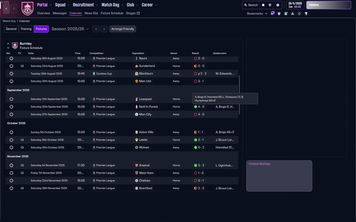Open the Man City opposition link
The width and height of the screenshot is (356, 222).
tap(143, 114)
